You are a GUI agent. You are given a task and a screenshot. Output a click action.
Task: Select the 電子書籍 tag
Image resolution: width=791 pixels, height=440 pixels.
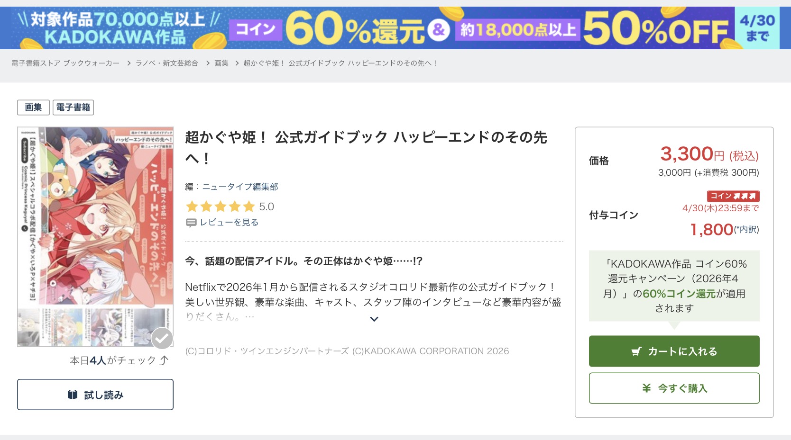[73, 108]
